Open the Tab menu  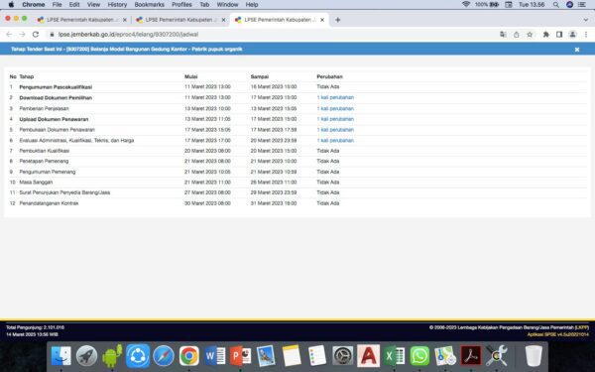204,5
